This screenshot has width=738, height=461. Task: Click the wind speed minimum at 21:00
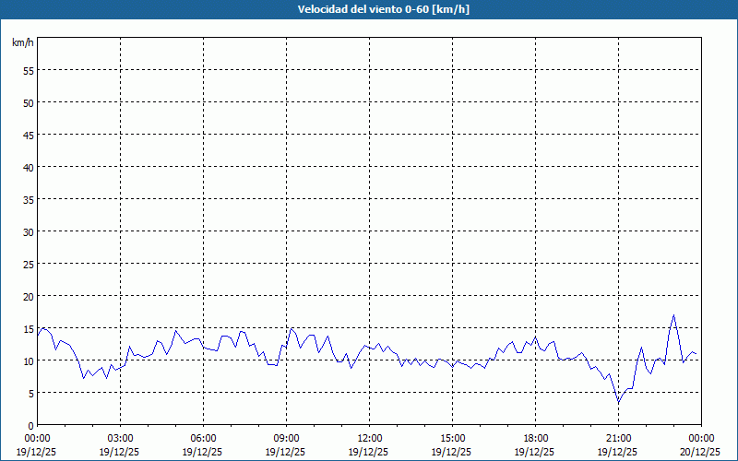click(x=618, y=403)
